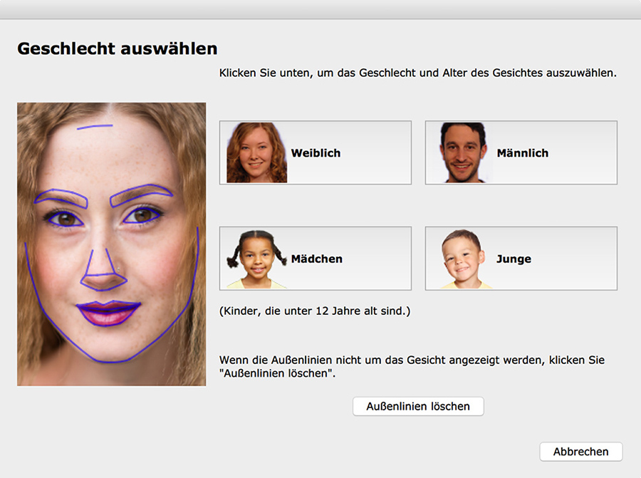Click the Geschlecht auswählen heading
Viewport: 641px width, 478px height.
coord(118,48)
